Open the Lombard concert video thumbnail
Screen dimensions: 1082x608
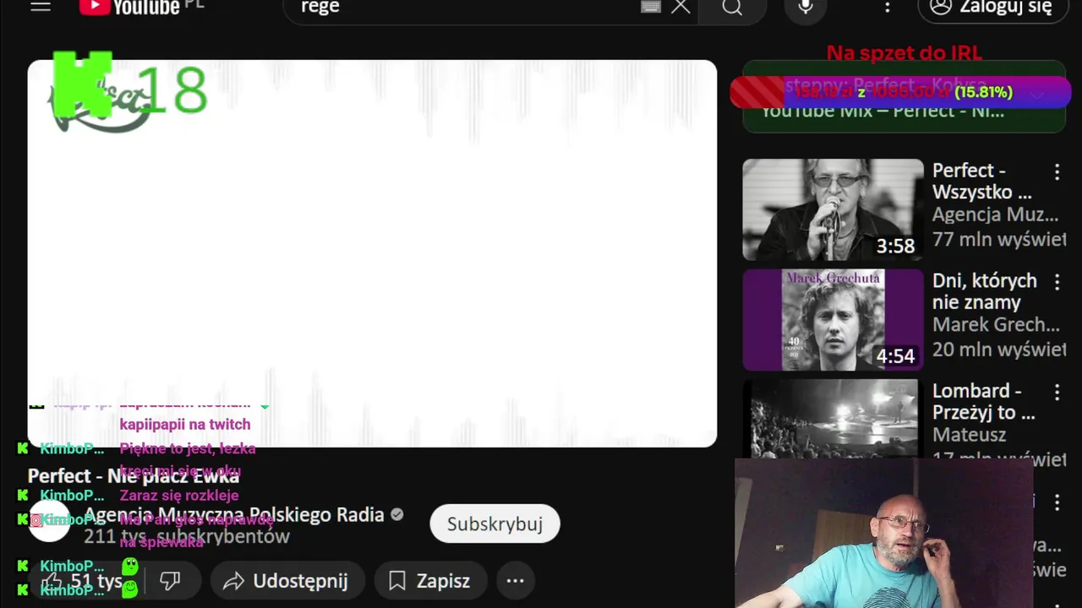click(x=833, y=419)
